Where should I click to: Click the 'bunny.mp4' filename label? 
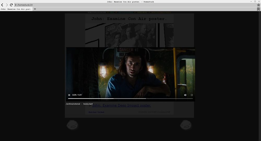(x=88, y=104)
